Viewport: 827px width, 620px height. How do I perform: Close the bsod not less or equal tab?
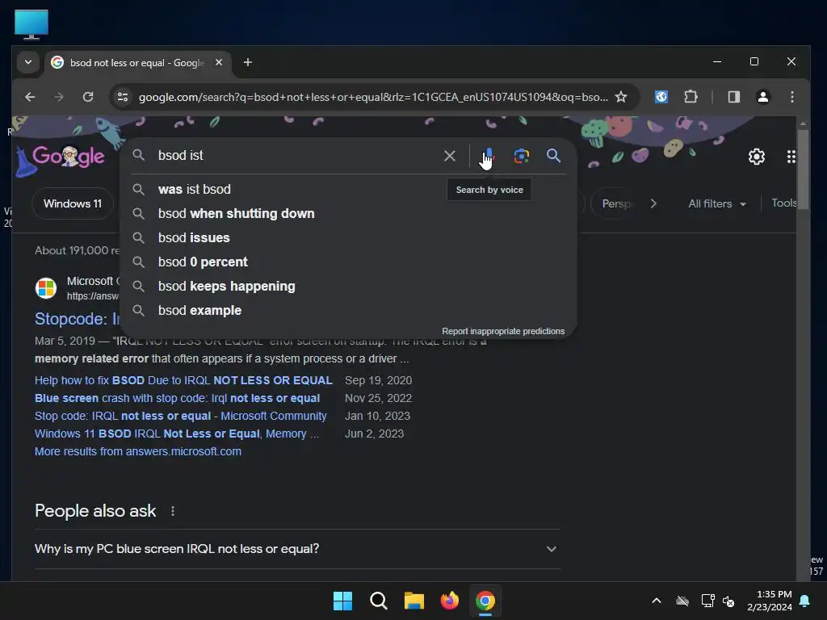pyautogui.click(x=219, y=62)
